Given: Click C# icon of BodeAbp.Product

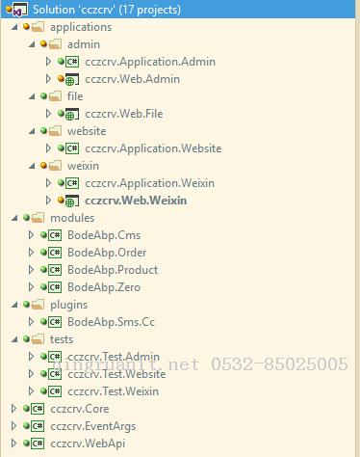Looking at the screenshot, I should (x=55, y=270).
